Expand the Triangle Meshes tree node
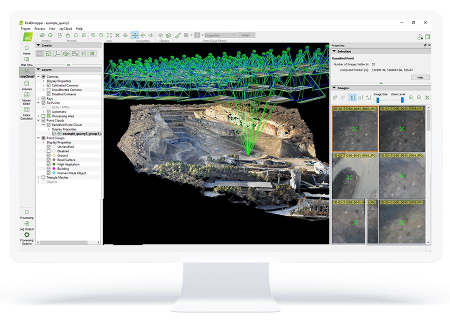 [38, 177]
